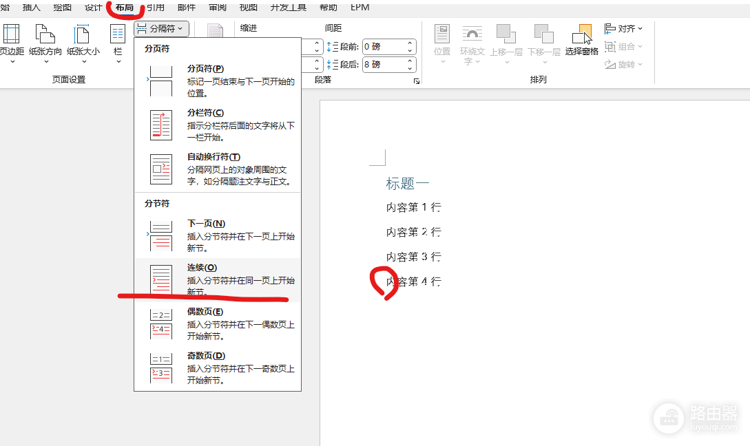The width and height of the screenshot is (750, 446).
Task: Click the 段前 spacing before icon
Action: tap(333, 47)
